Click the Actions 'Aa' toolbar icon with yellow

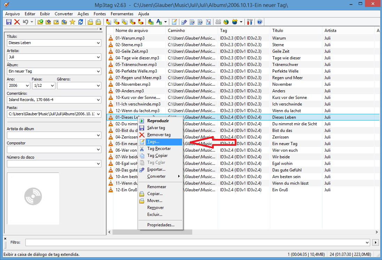pyautogui.click(x=150, y=22)
